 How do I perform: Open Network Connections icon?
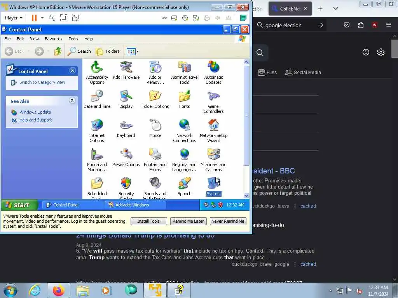pos(184,131)
